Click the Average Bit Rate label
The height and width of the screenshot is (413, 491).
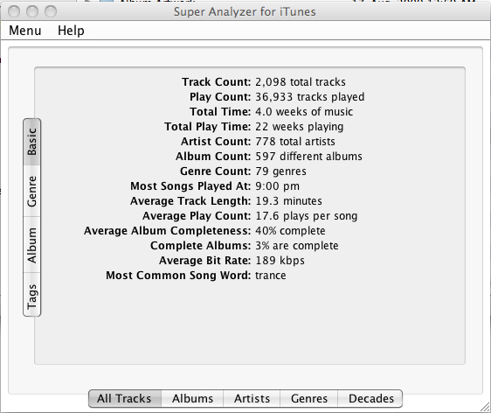[205, 261]
